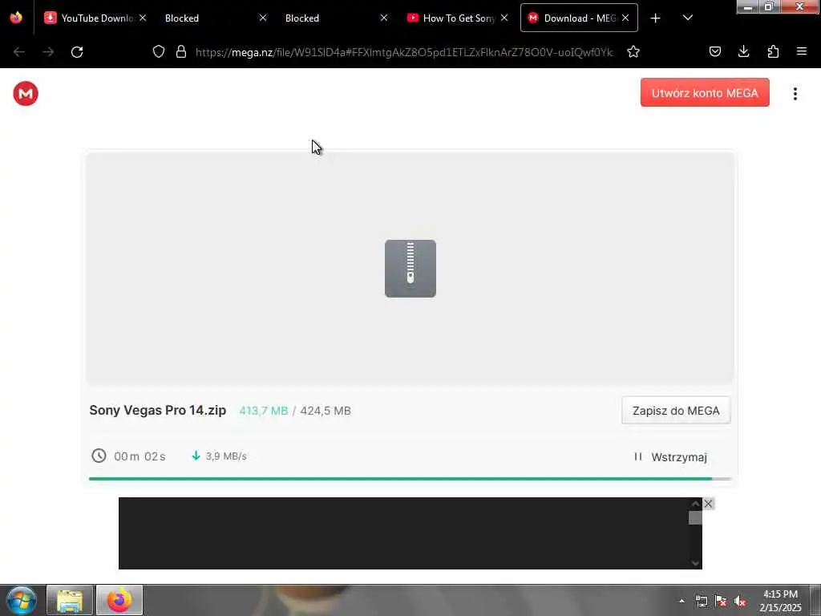Open the tracking protection shield icon
The height and width of the screenshot is (616, 821).
[x=159, y=51]
